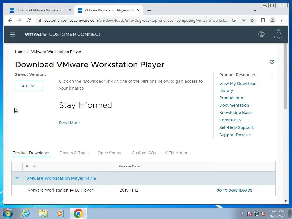The image size is (292, 219).
Task: Open the Self-Help Support link
Action: click(x=236, y=127)
